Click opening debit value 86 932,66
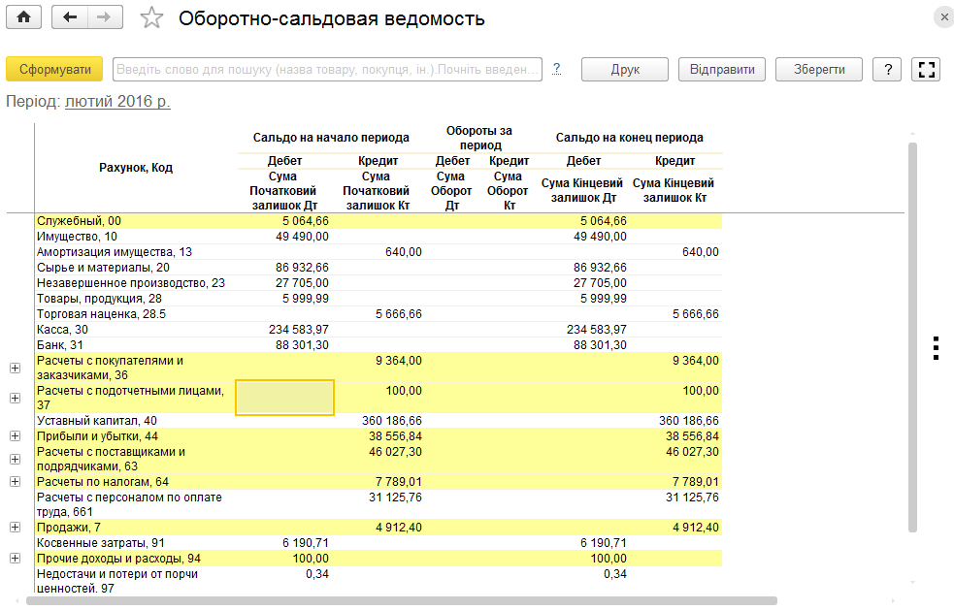The width and height of the screenshot is (954, 610). click(302, 268)
